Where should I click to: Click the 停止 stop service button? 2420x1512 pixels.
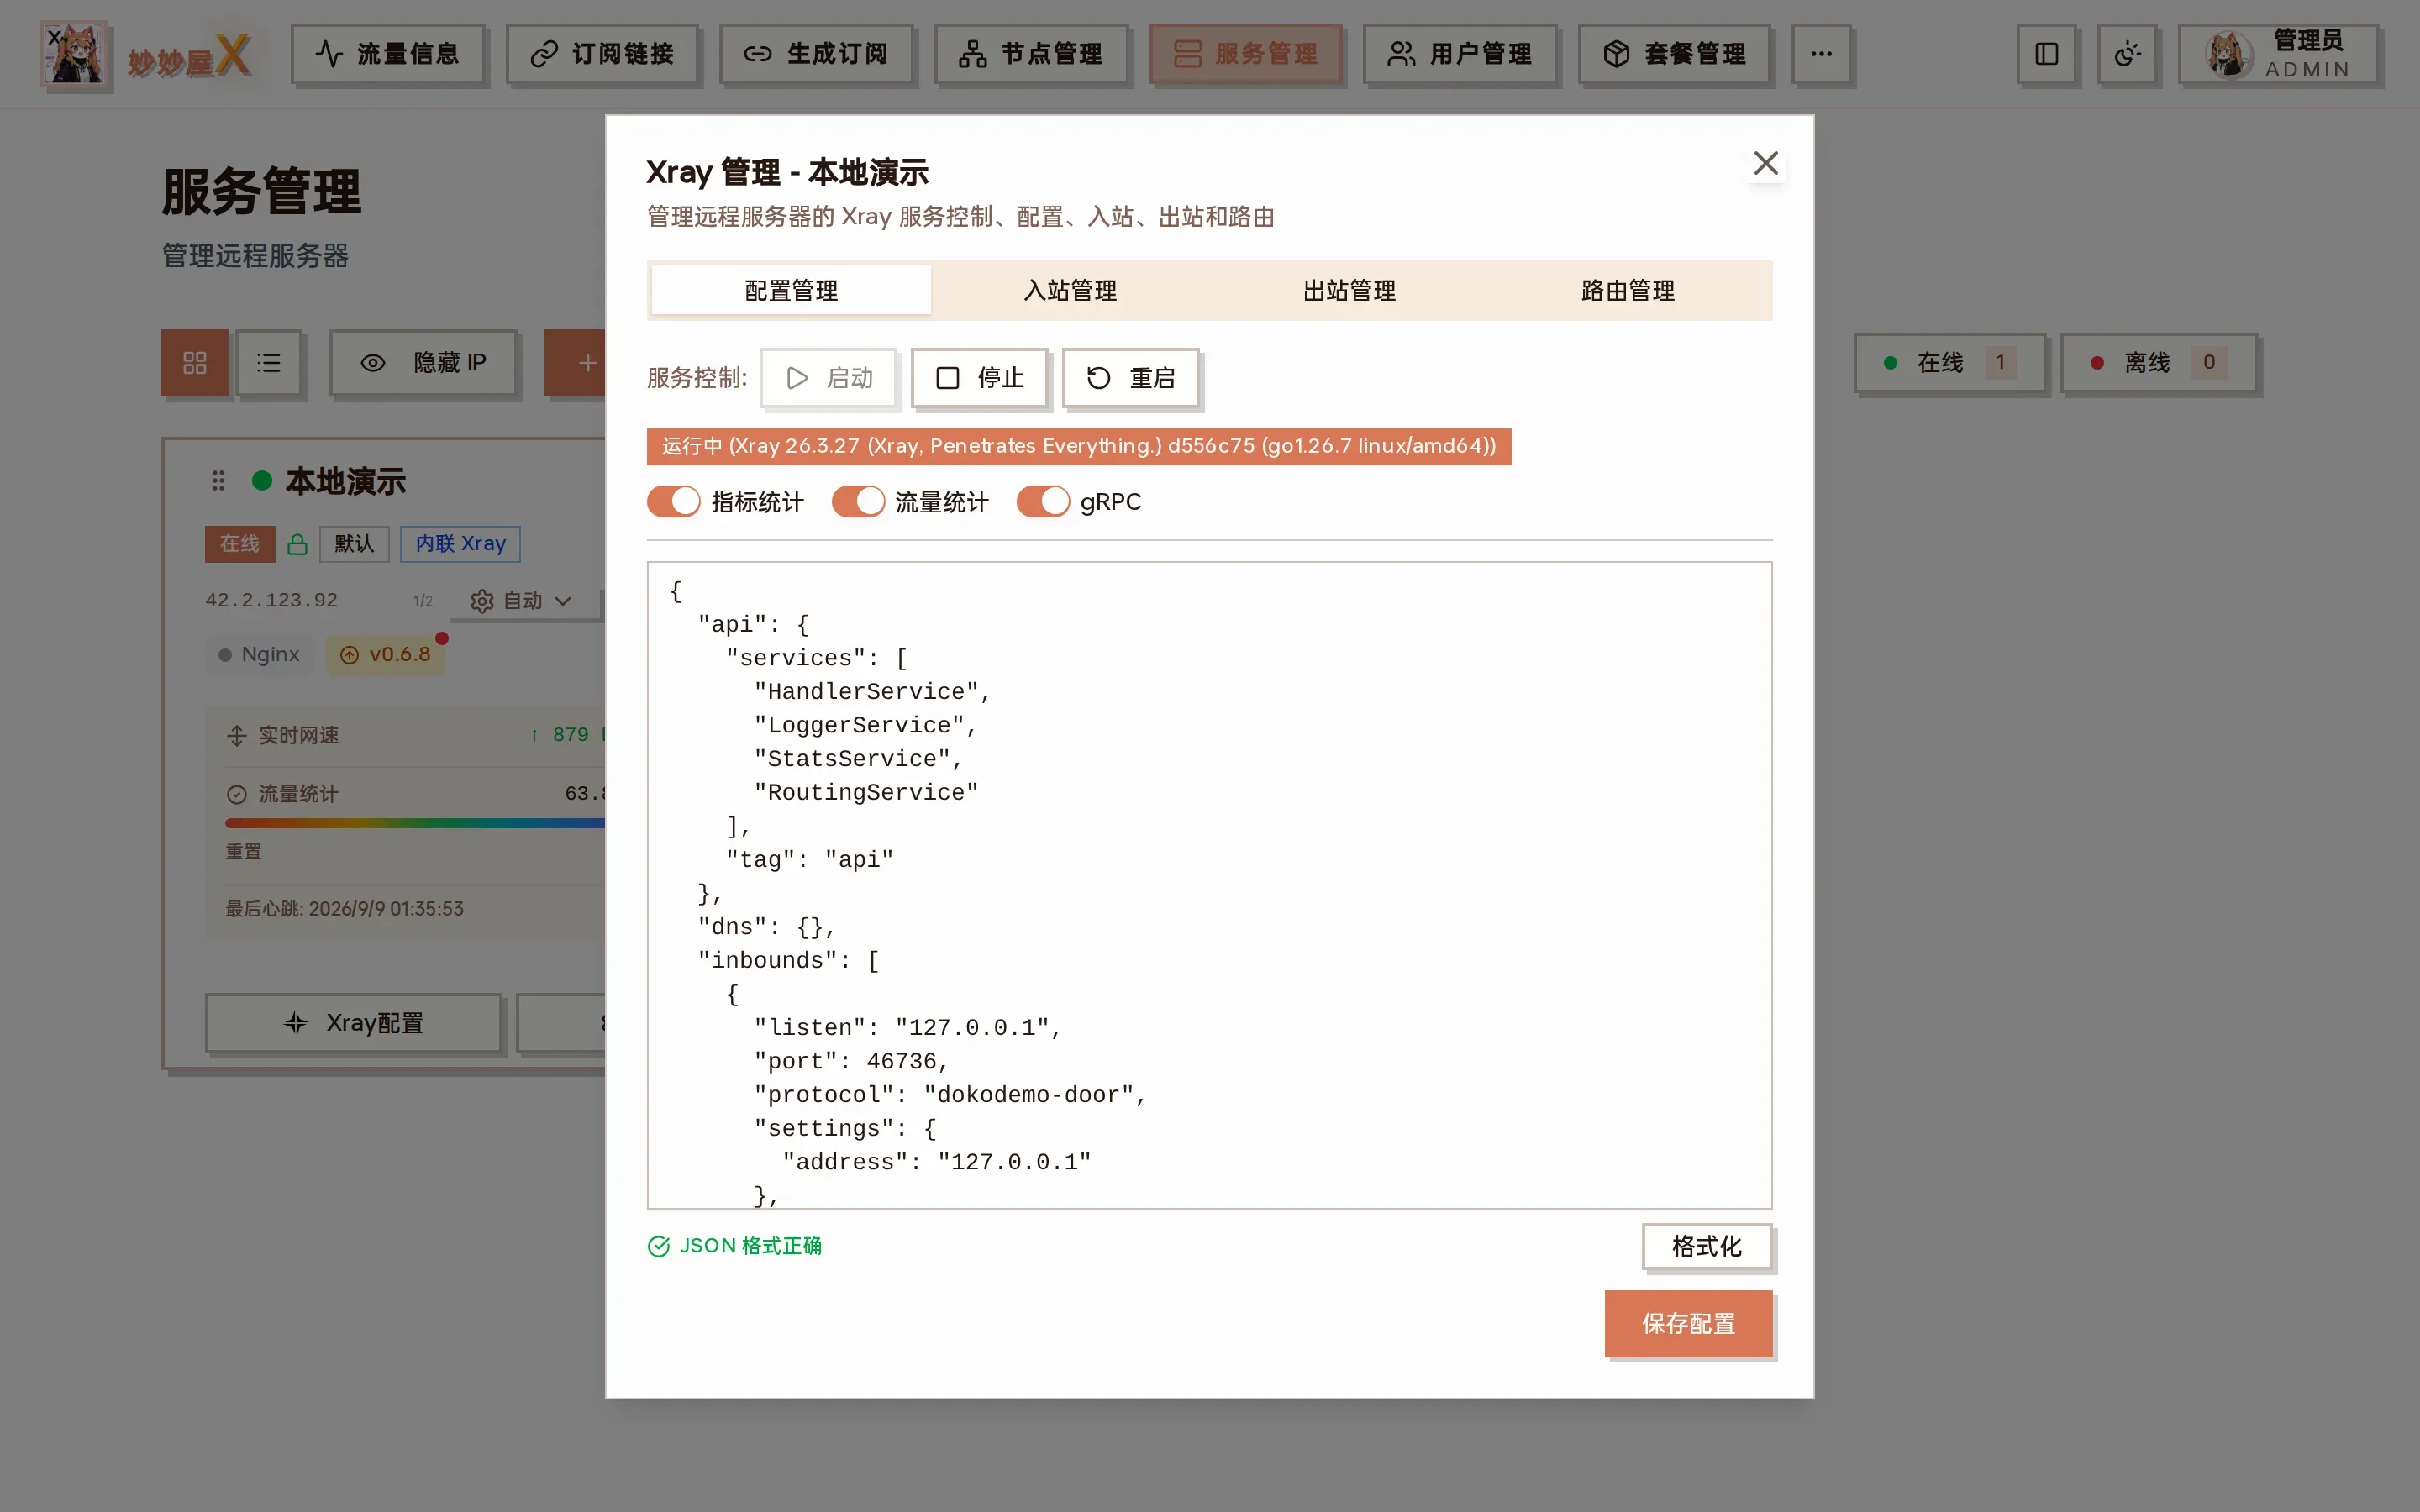[x=980, y=378]
